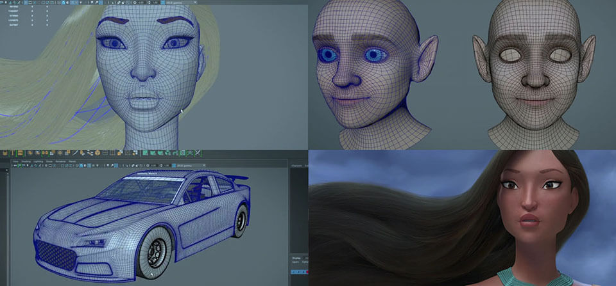The width and height of the screenshot is (616, 286).
Task: Click the orange cube icon starting the Maya shelf
Action: click(x=5, y=153)
